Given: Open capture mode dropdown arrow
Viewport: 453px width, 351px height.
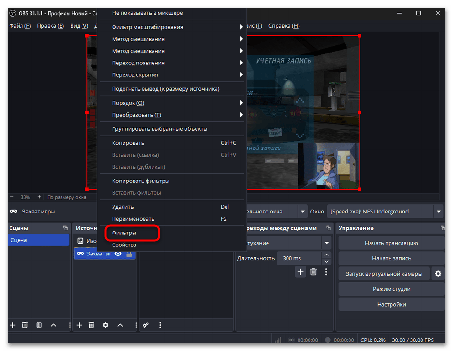Looking at the screenshot, I should point(302,212).
